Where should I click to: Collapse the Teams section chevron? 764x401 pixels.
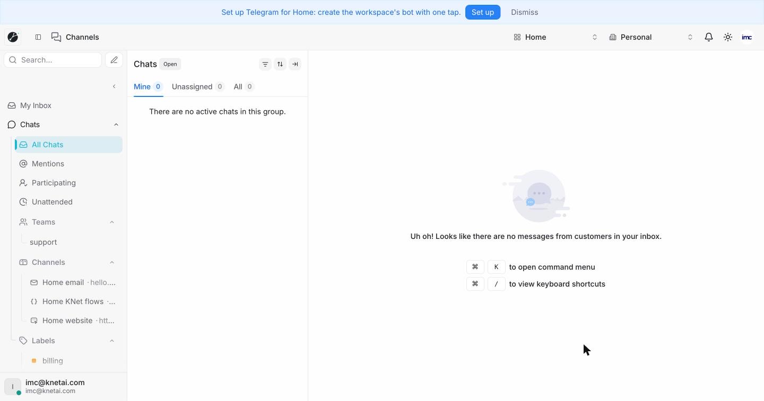(112, 222)
